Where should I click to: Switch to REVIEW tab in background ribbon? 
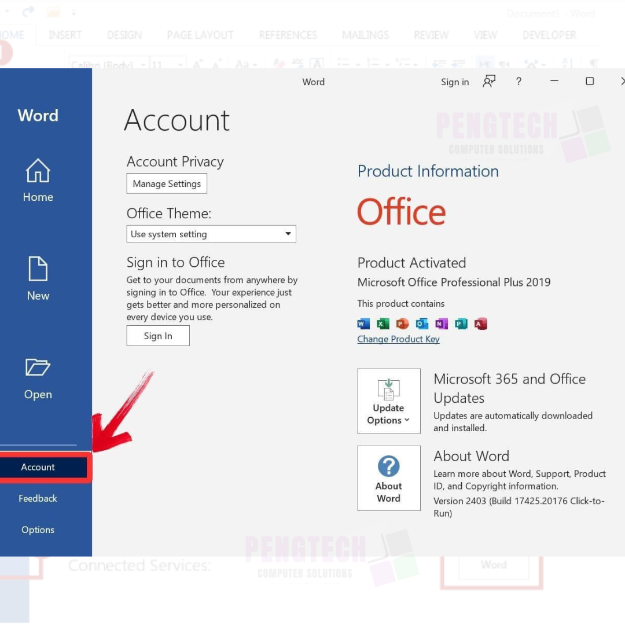[x=431, y=35]
